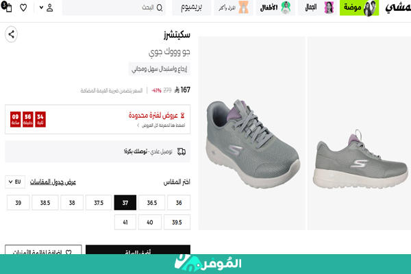
Task: Open the wishlist heart icon in header
Action: click(x=23, y=8)
